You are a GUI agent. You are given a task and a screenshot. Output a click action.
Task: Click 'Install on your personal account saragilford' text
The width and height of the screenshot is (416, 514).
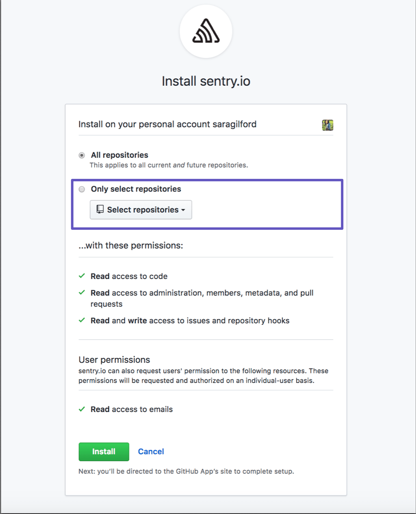click(167, 124)
